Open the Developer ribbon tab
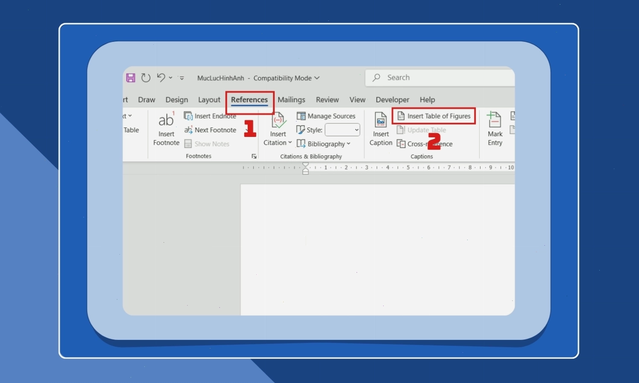Screen dimensions: 639x383 [x=393, y=100]
